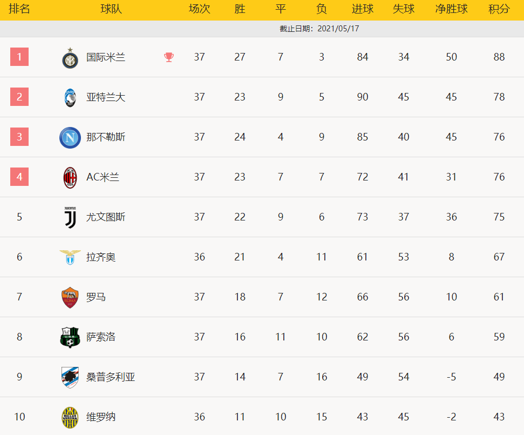Image resolution: width=524 pixels, height=435 pixels.
Task: Click the champion trophy icon beside 国际米兰
Action: (x=169, y=57)
